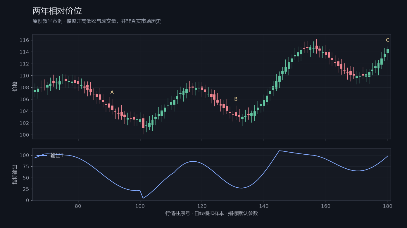Click the chart title "两年相对价位"
This screenshot has height=228, width=407.
click(57, 11)
